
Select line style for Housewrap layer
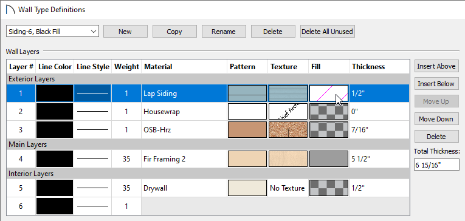[x=93, y=112]
